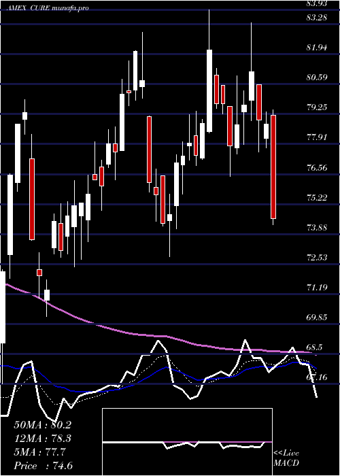The height and width of the screenshot is (476, 340).
Task: Click the 73.88 price axis label
Action: pos(317,227)
